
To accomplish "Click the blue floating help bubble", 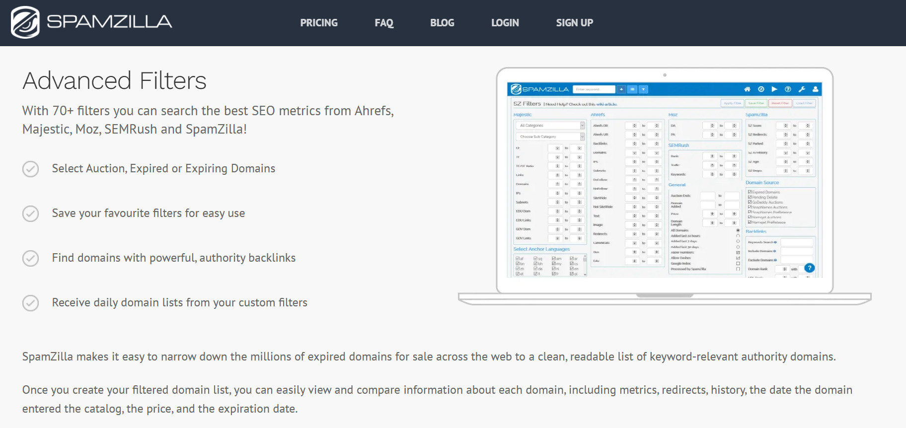I will 809,268.
